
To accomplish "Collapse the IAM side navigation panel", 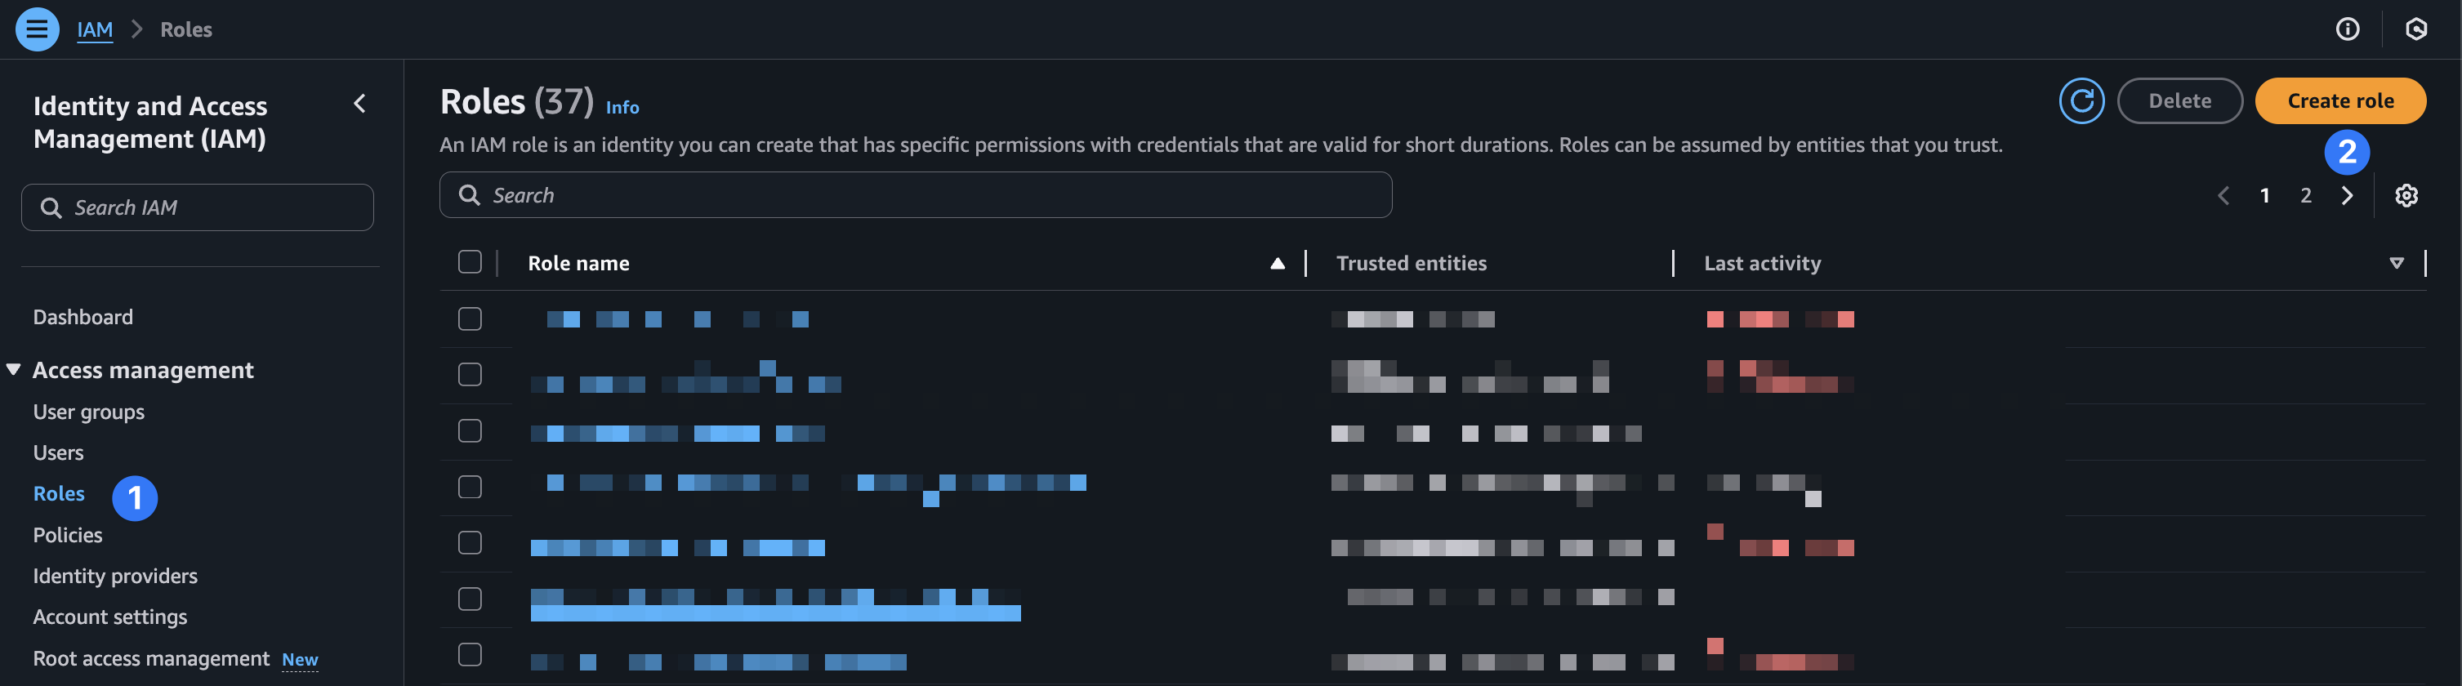I will pos(359,103).
